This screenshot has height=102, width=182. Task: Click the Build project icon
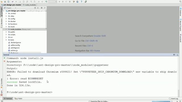(46, 2)
